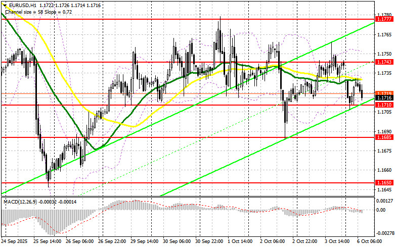Viewport: 395px width, 247px height.
Task: Click the red 1.1710 support price tag
Action: (384, 105)
